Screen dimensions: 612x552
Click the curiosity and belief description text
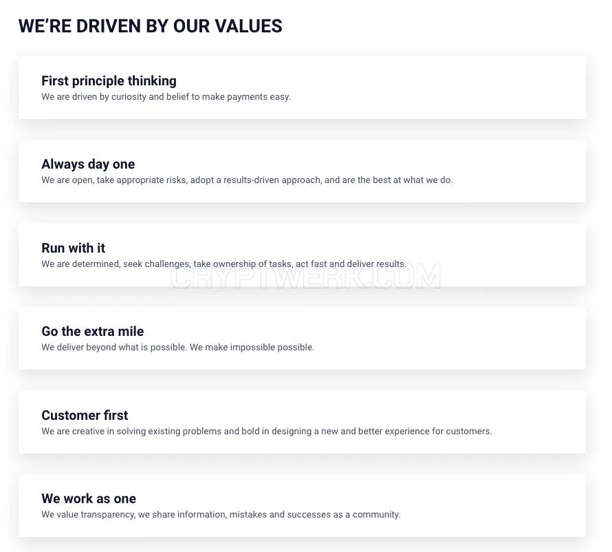pyautogui.click(x=166, y=97)
